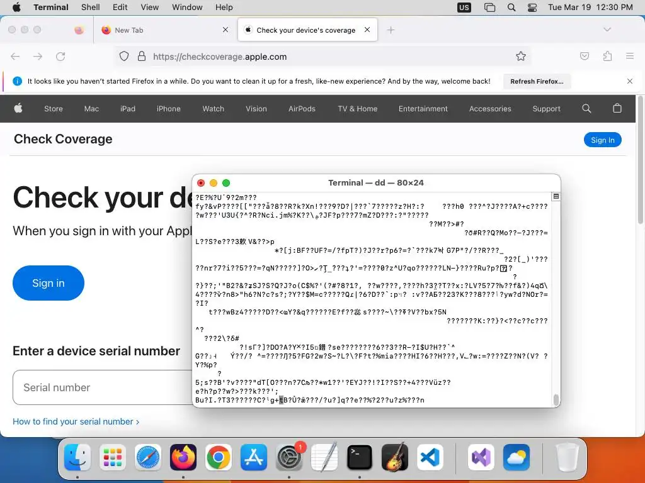This screenshot has width=645, height=483.
Task: Open TV & Home in Apple navigation
Action: [x=358, y=109]
